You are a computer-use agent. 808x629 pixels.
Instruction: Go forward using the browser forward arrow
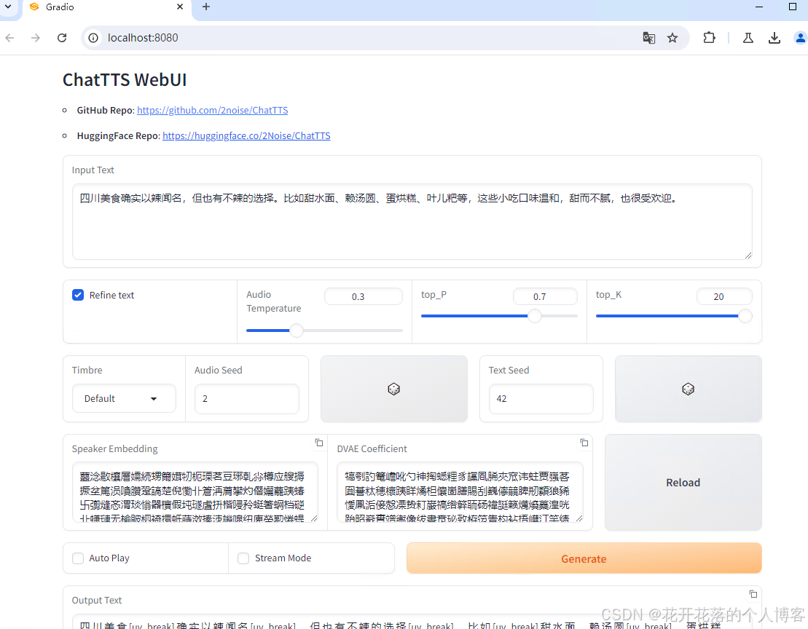coord(36,38)
